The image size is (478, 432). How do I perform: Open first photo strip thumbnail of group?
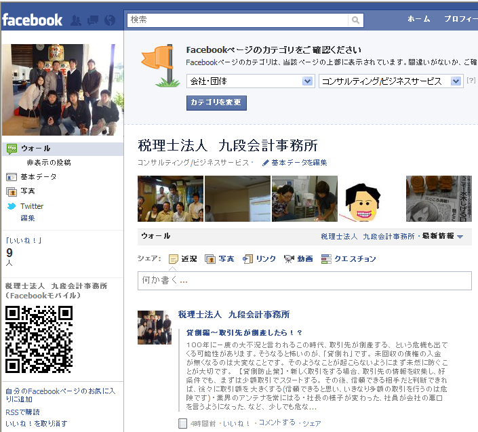170,199
